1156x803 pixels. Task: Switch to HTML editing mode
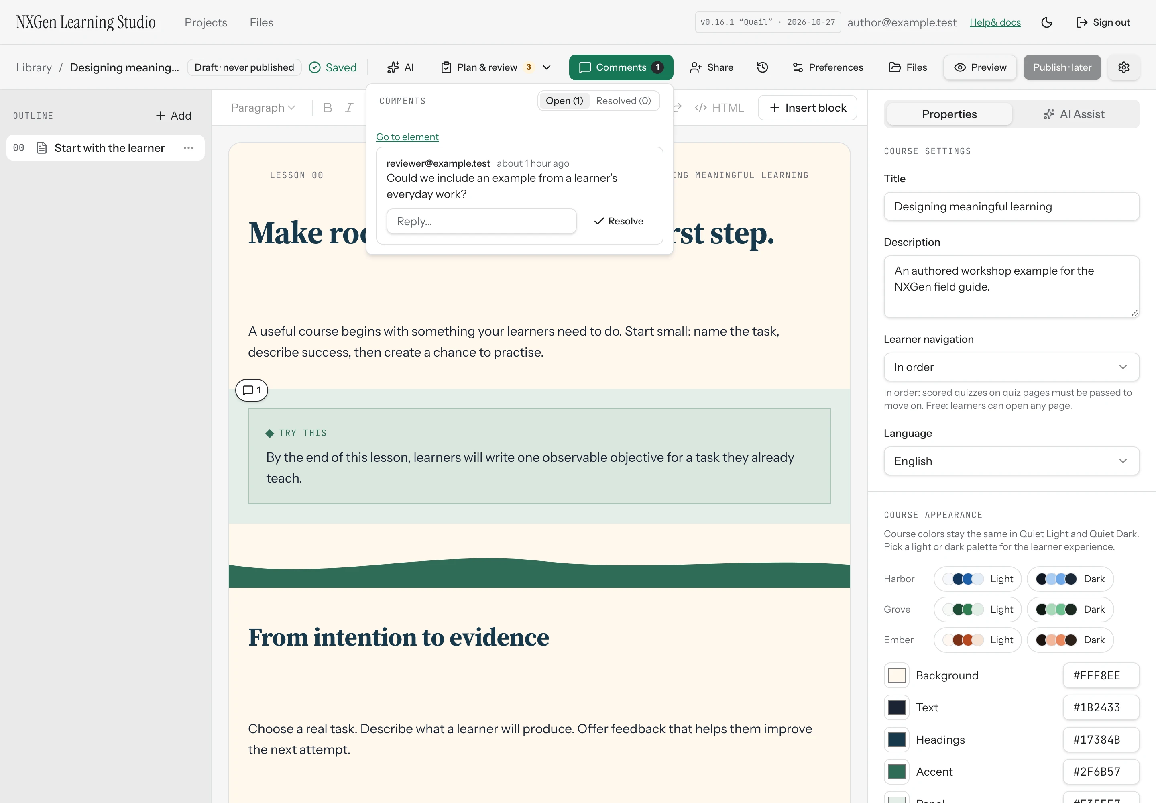pyautogui.click(x=719, y=108)
